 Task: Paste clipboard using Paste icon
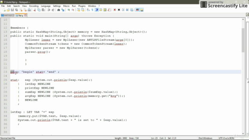[x=43, y=10]
